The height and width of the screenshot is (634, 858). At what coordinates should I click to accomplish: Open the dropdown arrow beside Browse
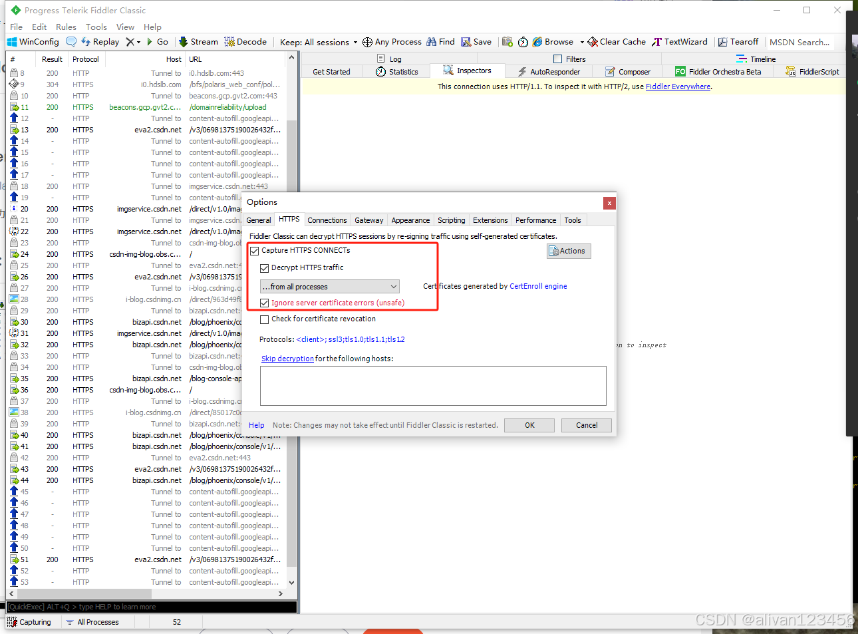click(582, 42)
